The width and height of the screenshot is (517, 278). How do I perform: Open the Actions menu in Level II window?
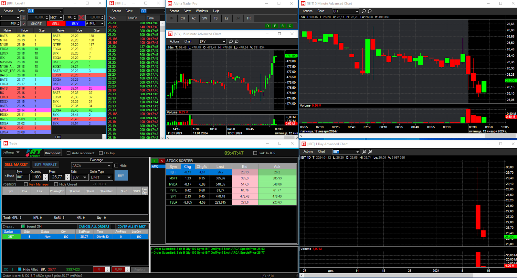tap(8, 11)
